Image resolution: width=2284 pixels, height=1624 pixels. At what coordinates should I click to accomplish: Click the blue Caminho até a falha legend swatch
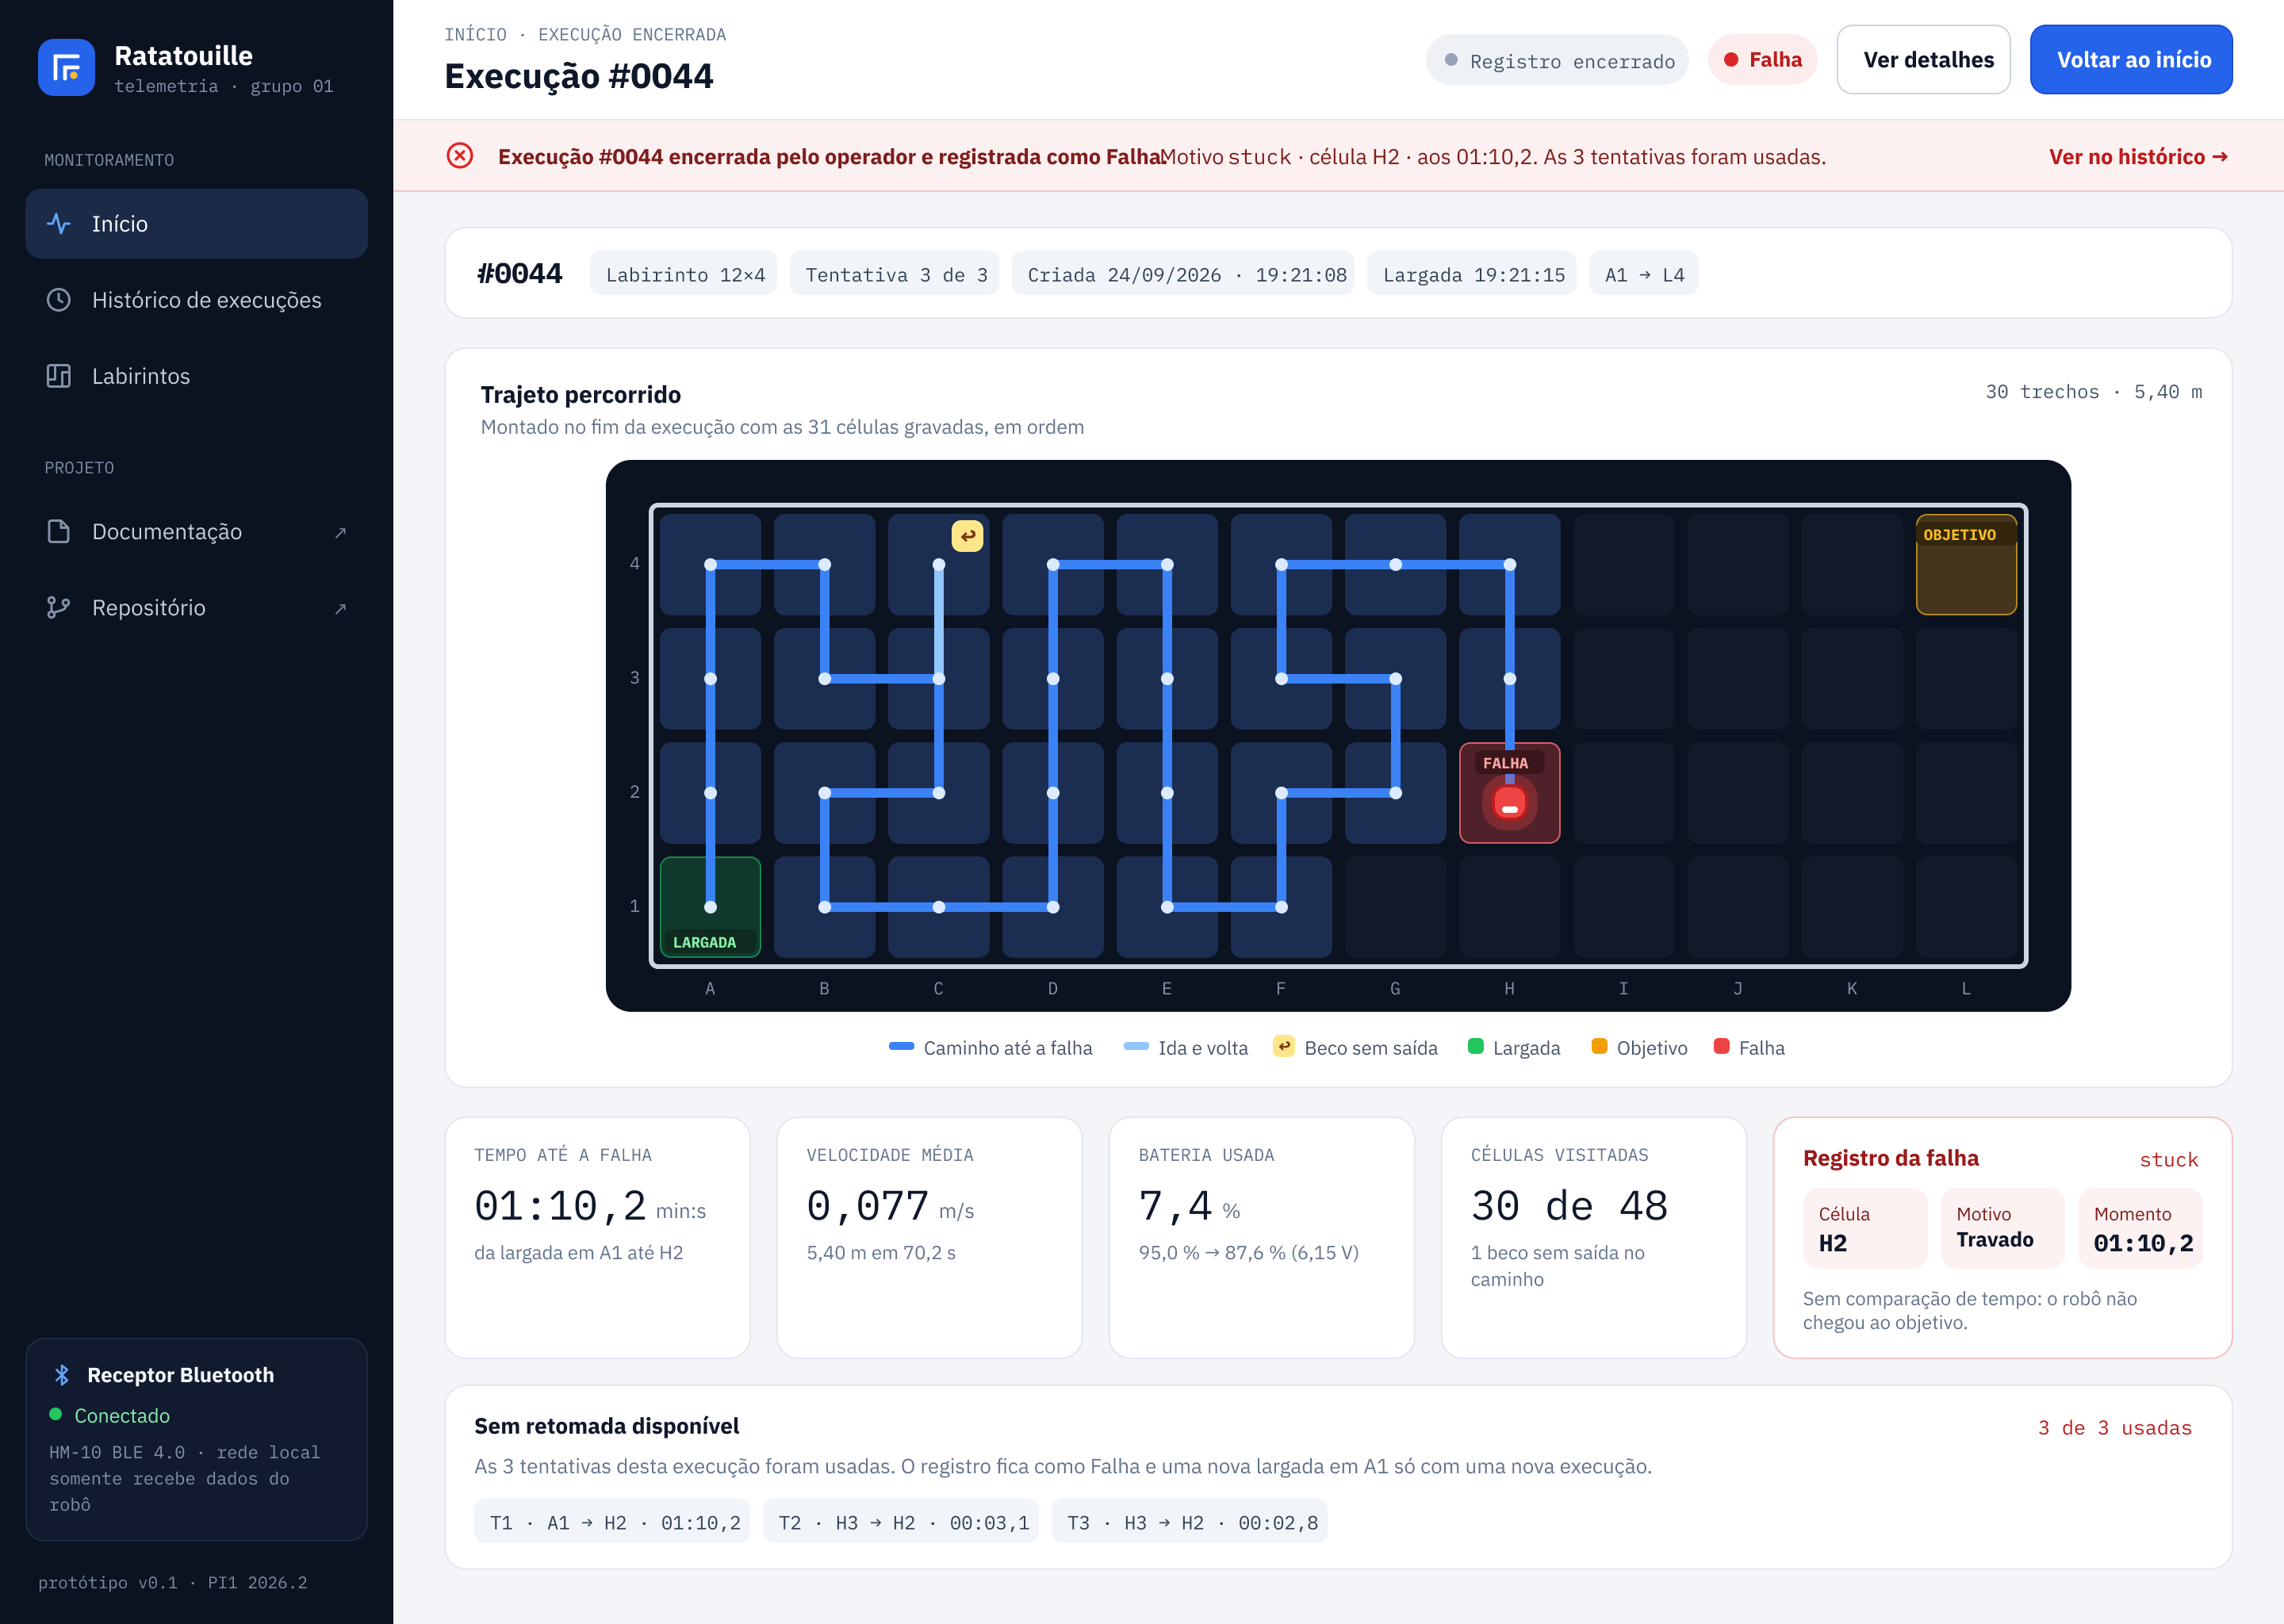(901, 1047)
